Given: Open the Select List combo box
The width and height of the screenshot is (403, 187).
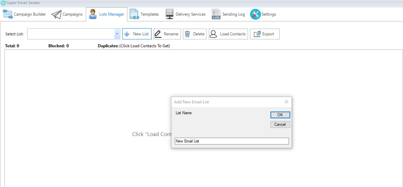Looking at the screenshot, I should pyautogui.click(x=74, y=34).
